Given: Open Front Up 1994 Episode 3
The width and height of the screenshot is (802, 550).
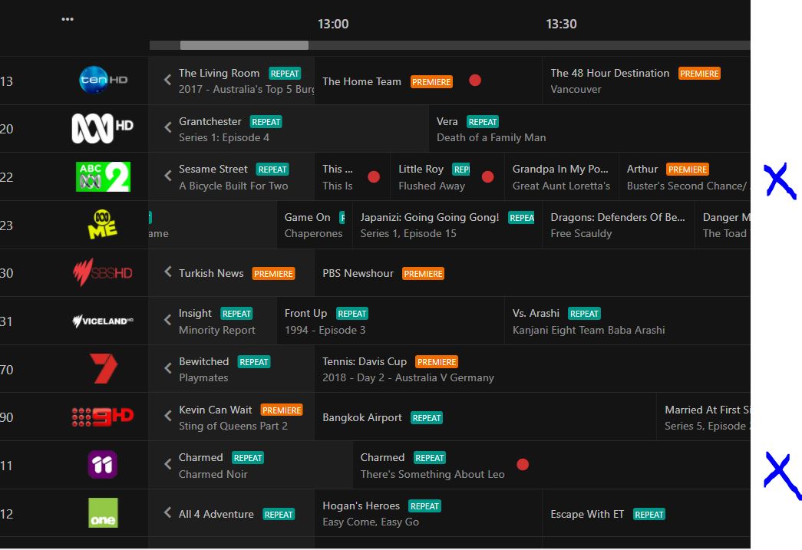Looking at the screenshot, I should pyautogui.click(x=391, y=321).
